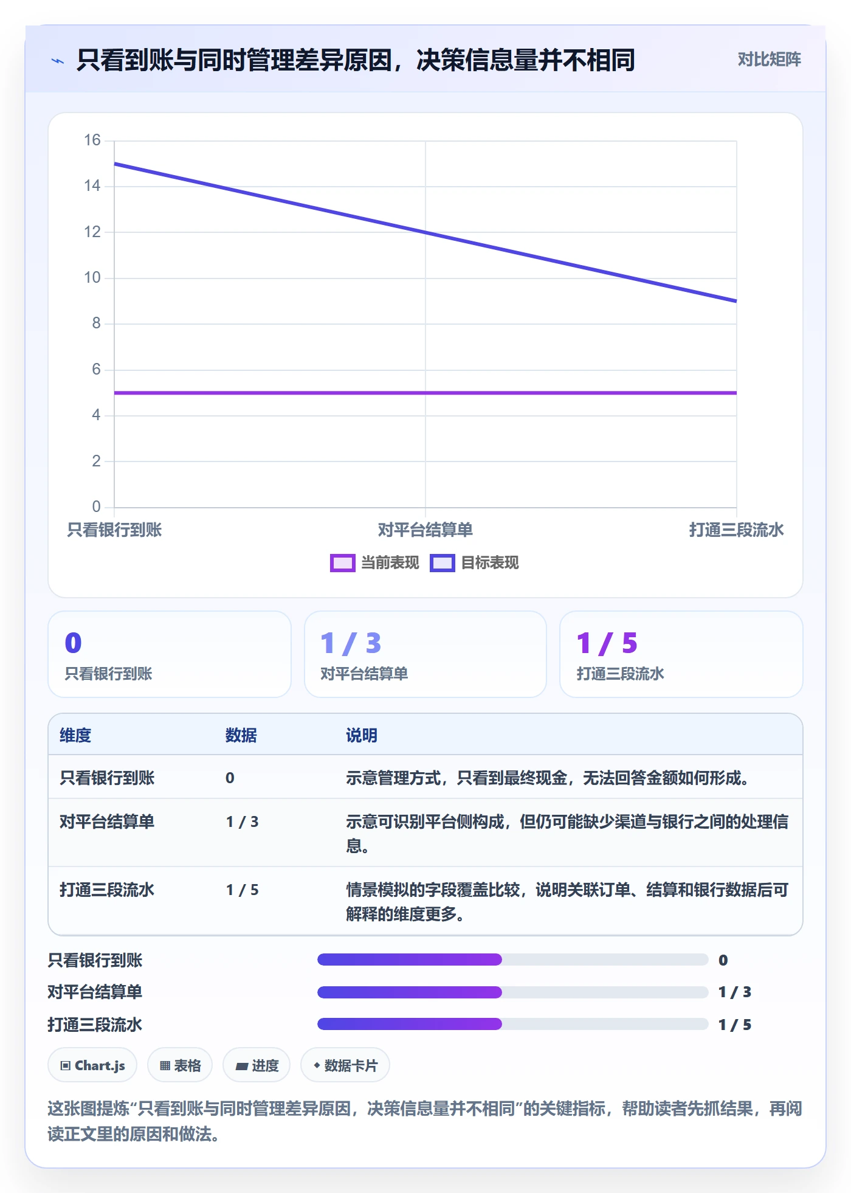
Task: Click the 打通三段流水 x-axis label under the chart
Action: click(736, 530)
